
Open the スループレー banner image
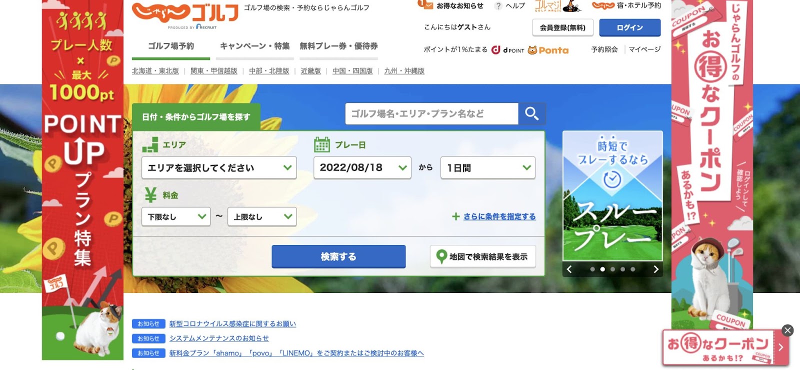[612, 196]
